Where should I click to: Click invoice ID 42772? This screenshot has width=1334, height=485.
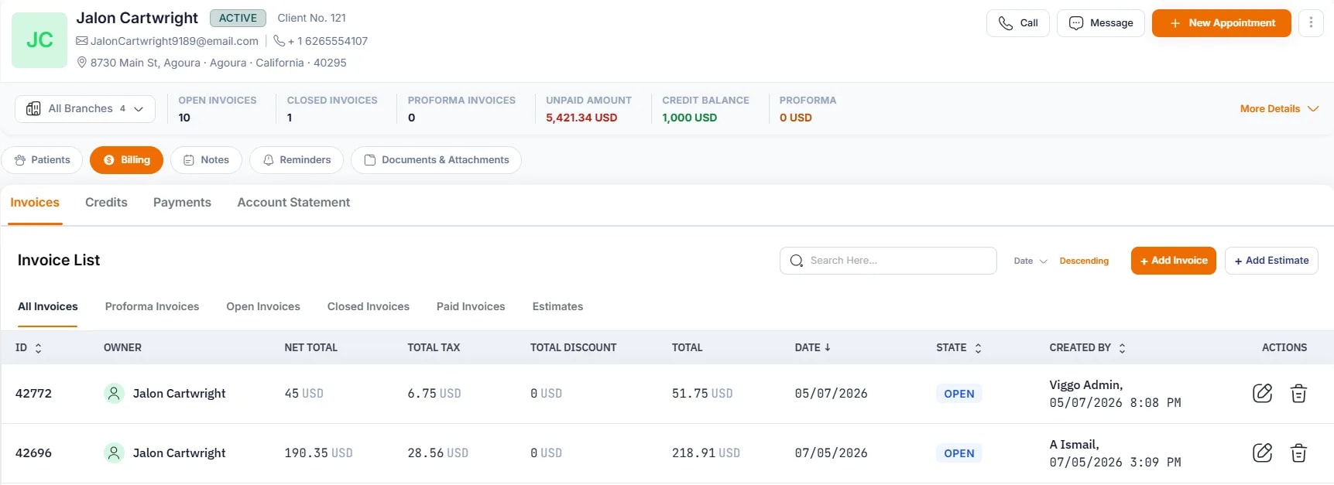pyautogui.click(x=33, y=394)
